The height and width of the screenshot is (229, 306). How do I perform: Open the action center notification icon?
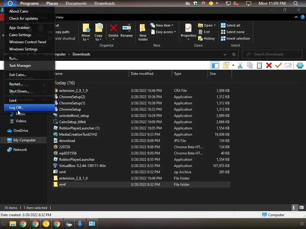coord(248,3)
